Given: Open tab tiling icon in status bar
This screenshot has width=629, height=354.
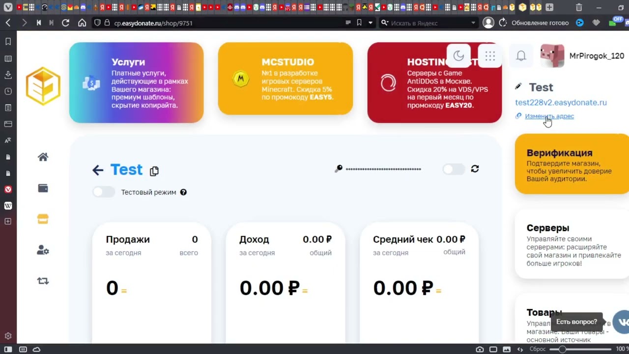Looking at the screenshot, I should click(23, 349).
